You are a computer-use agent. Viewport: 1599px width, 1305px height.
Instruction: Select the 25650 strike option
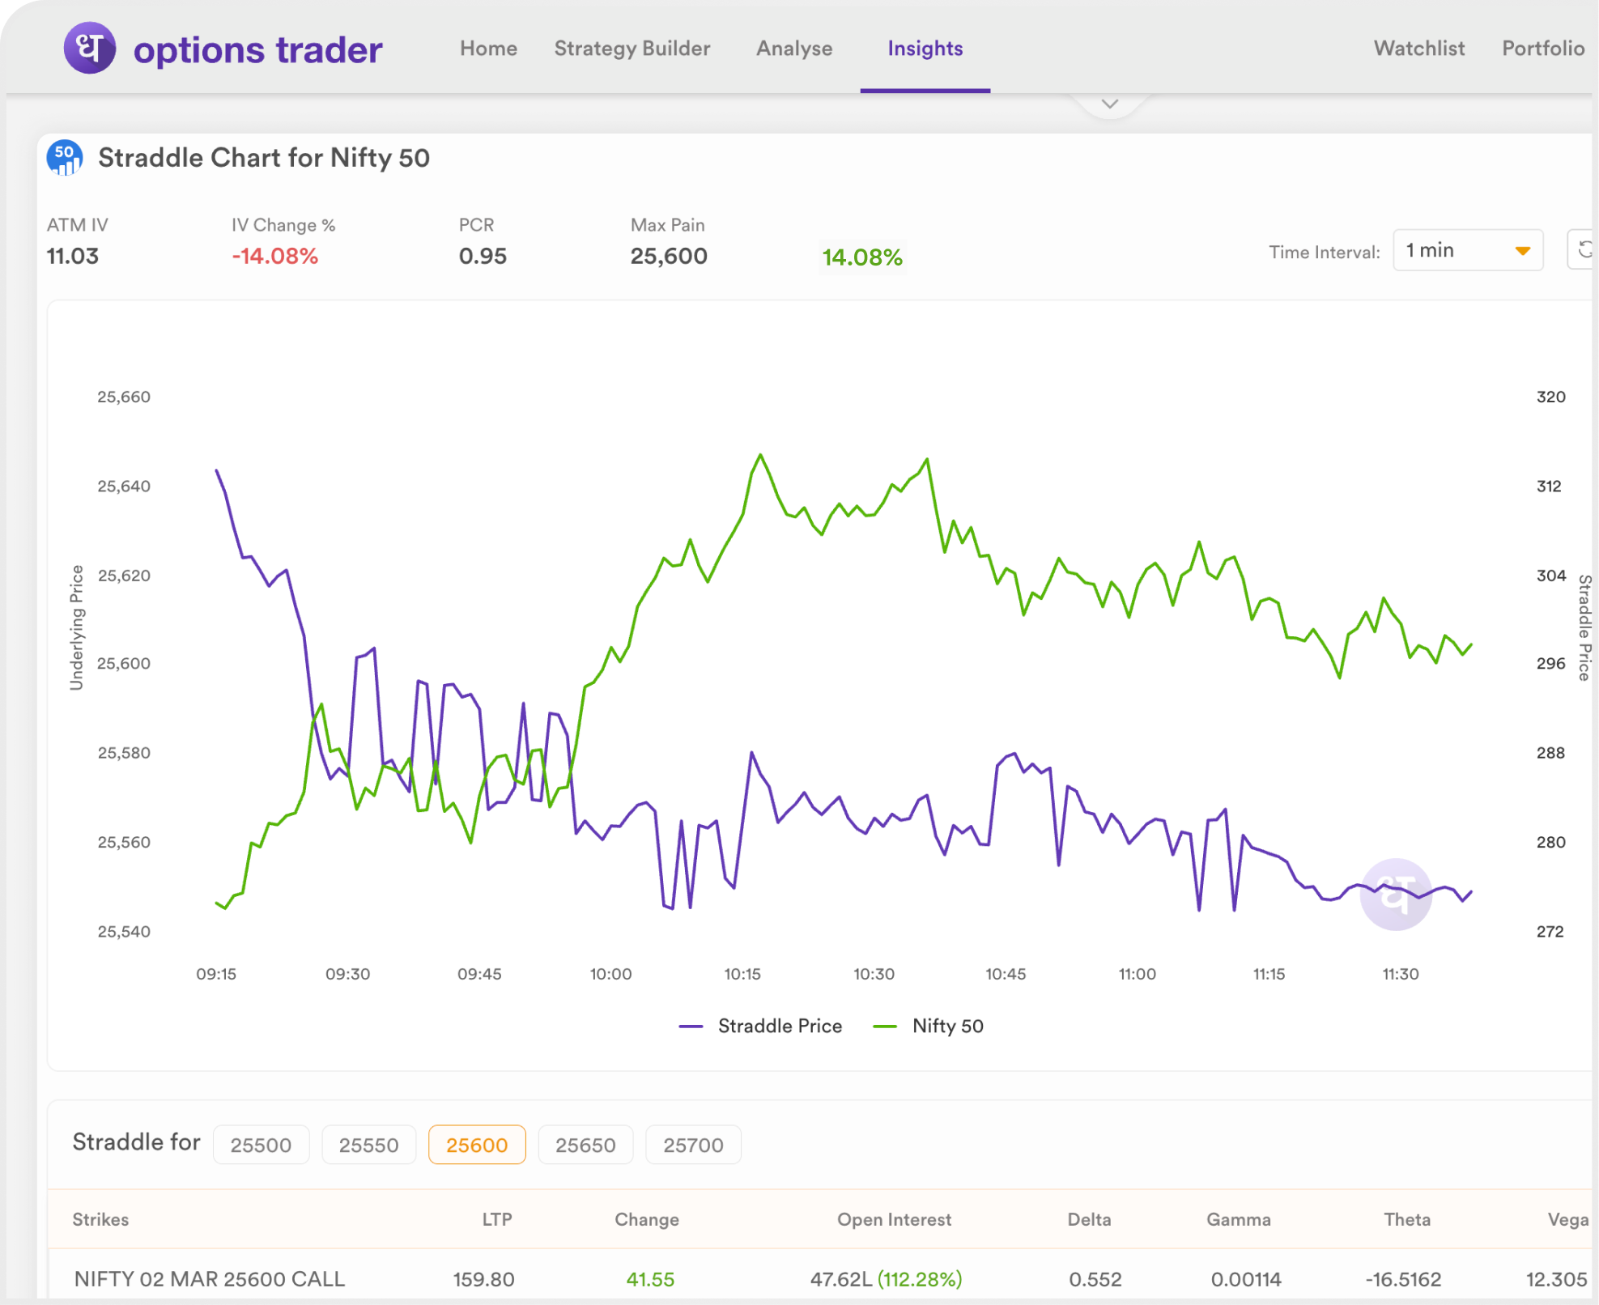[x=585, y=1145]
